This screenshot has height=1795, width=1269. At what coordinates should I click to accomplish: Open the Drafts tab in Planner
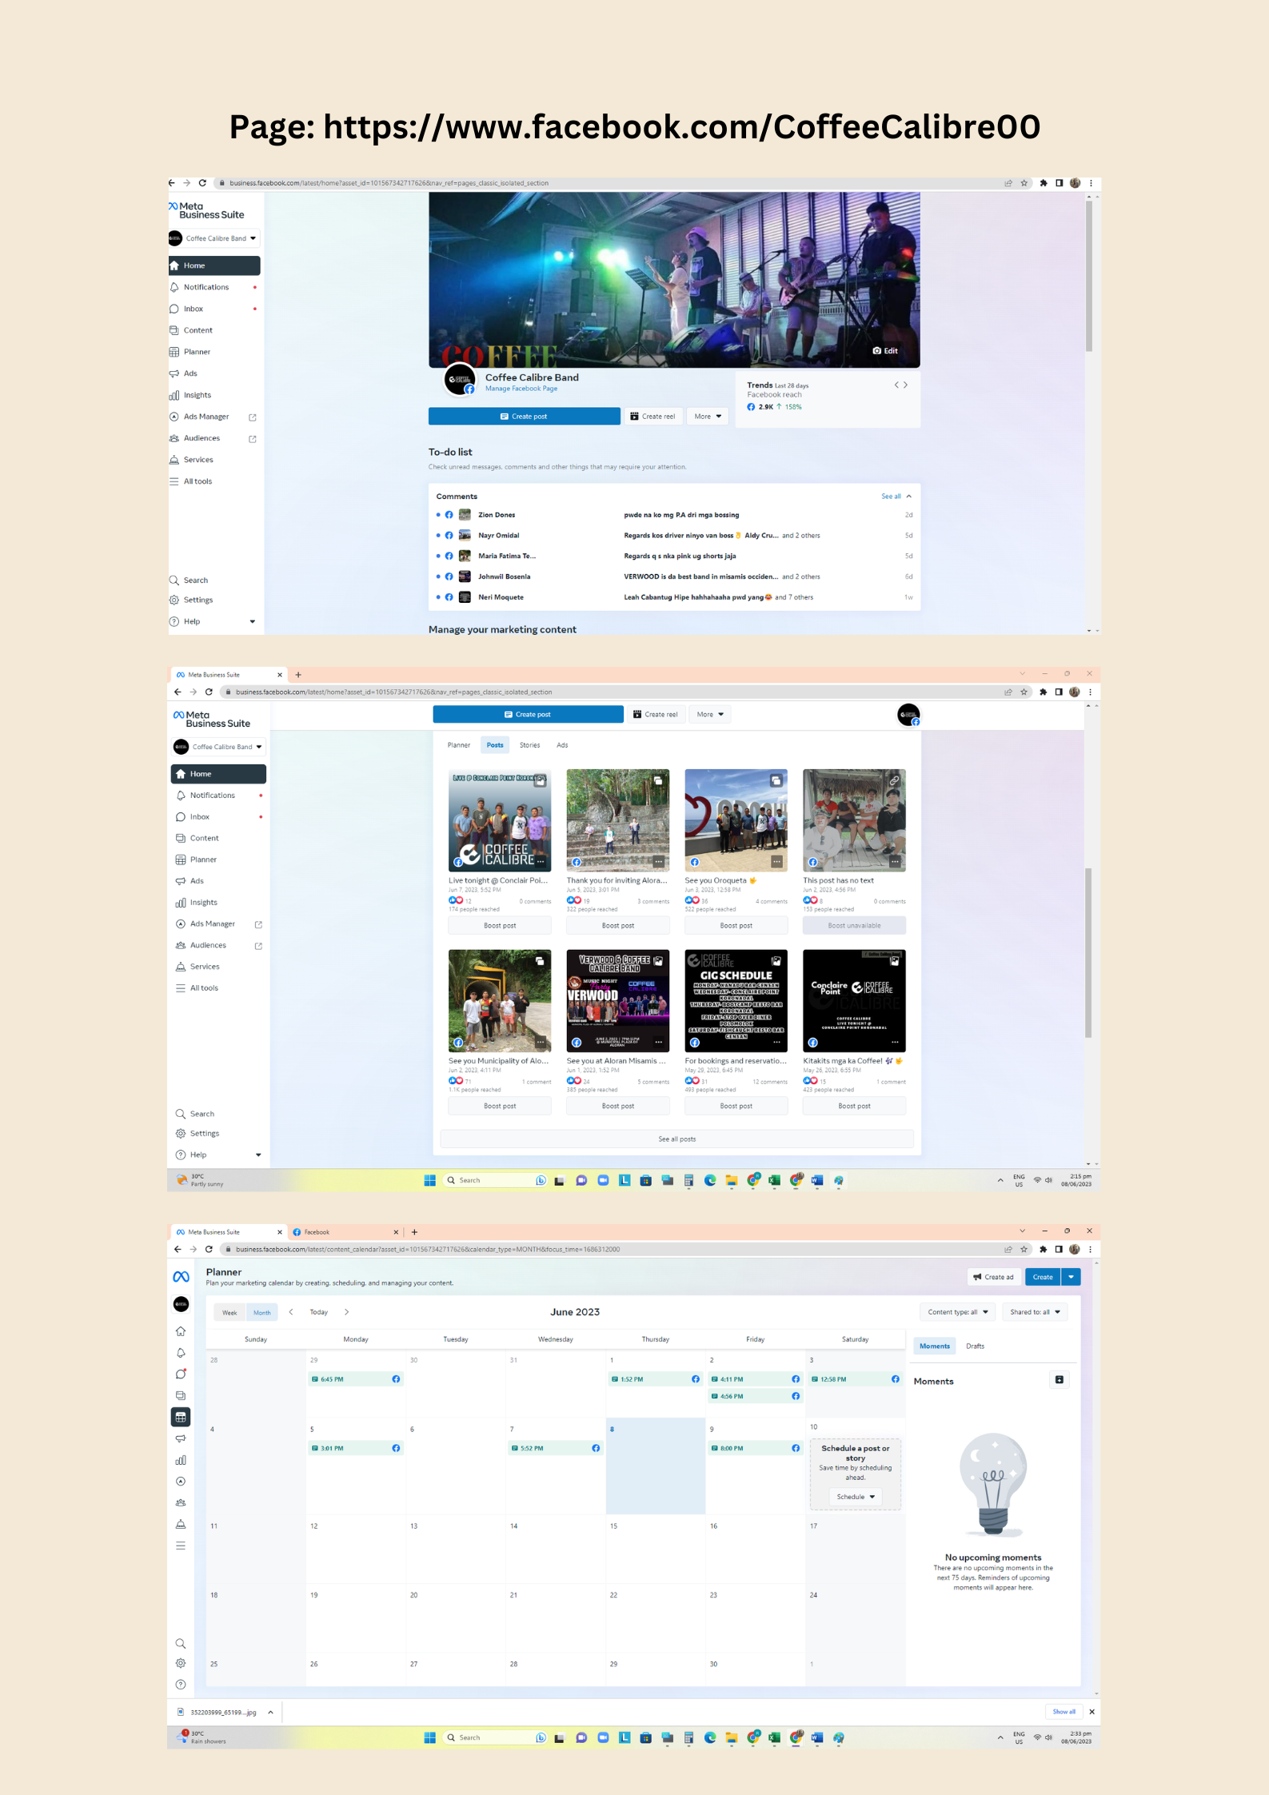tap(975, 1346)
